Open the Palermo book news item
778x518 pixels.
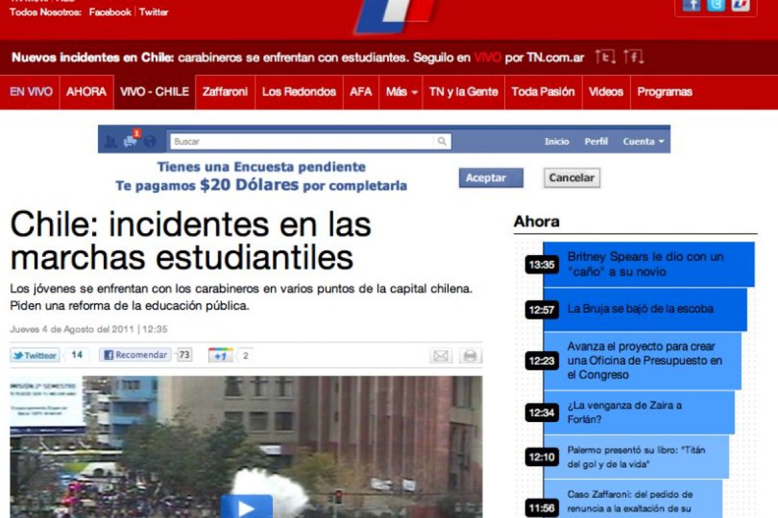pyautogui.click(x=636, y=456)
